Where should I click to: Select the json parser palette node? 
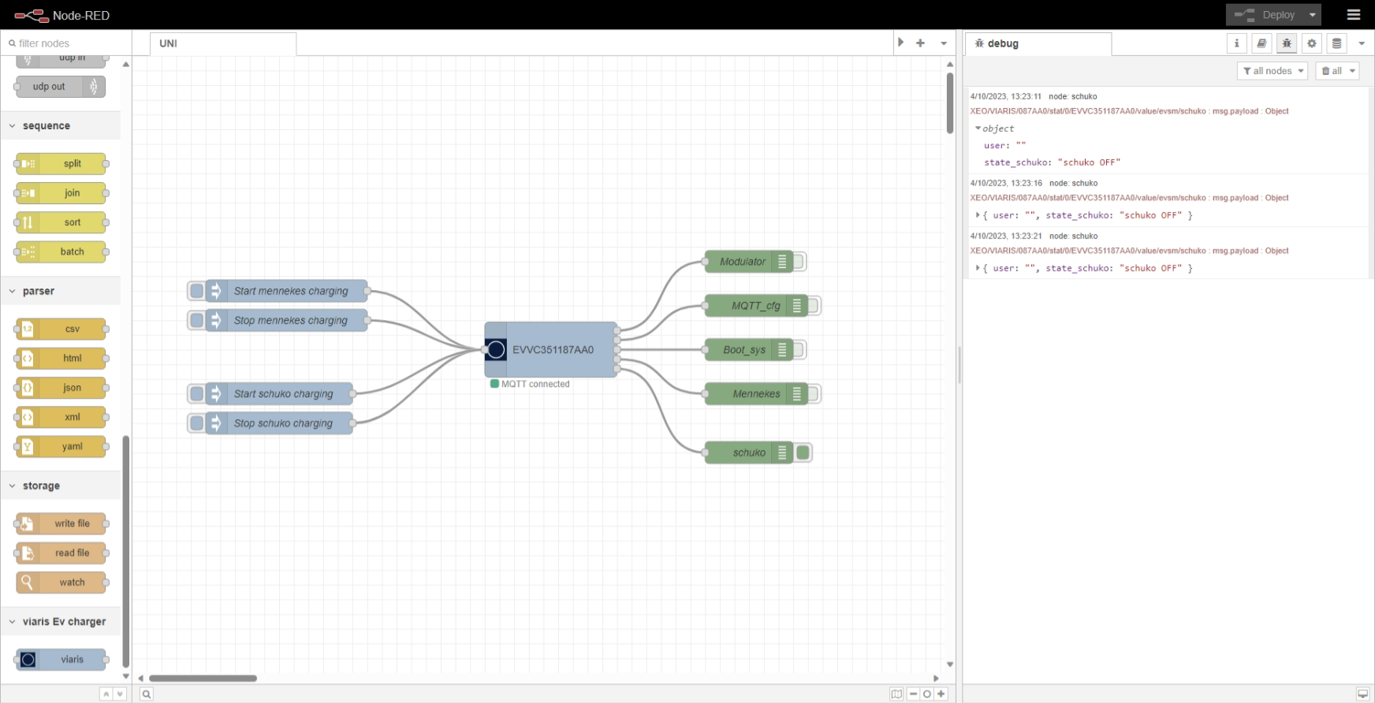point(61,388)
